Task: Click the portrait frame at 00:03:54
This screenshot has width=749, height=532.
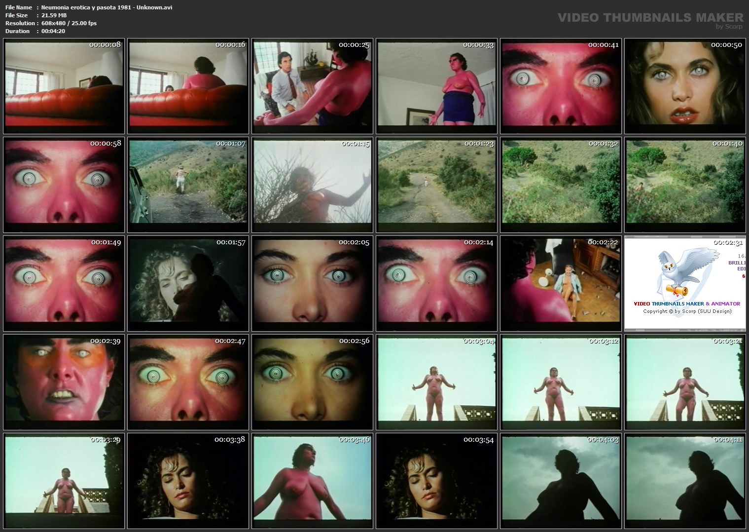Action: (437, 481)
